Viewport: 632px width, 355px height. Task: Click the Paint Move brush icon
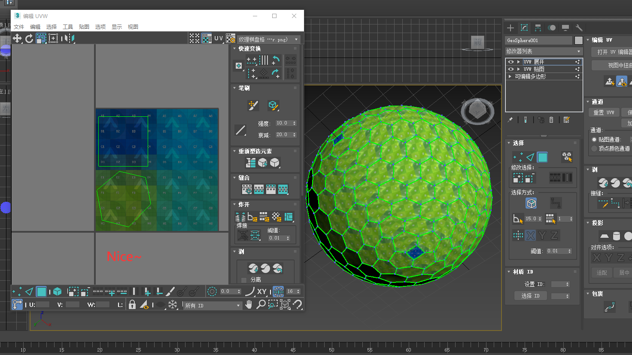tap(253, 105)
